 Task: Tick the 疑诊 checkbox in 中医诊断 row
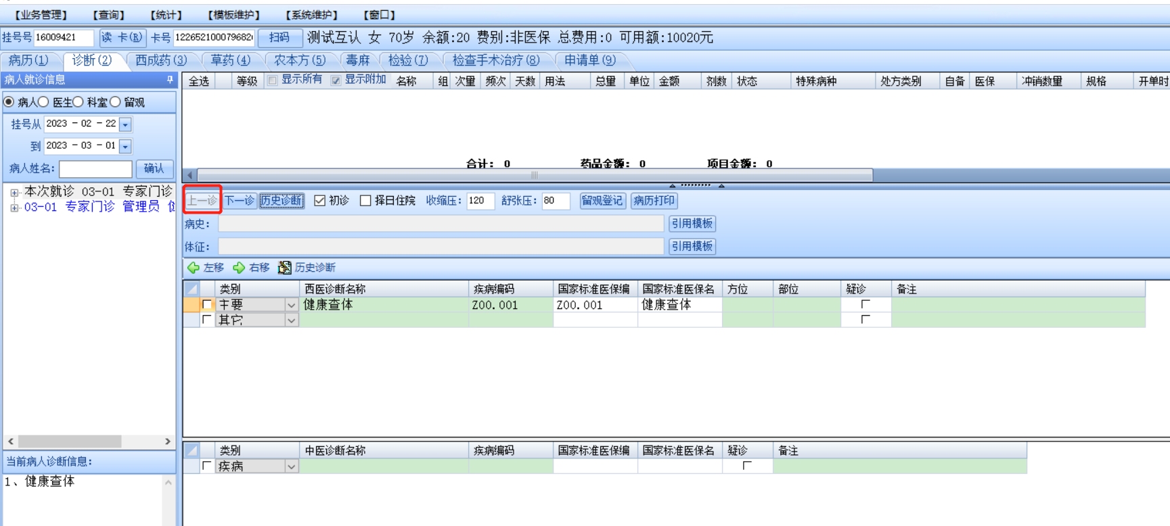(x=747, y=466)
